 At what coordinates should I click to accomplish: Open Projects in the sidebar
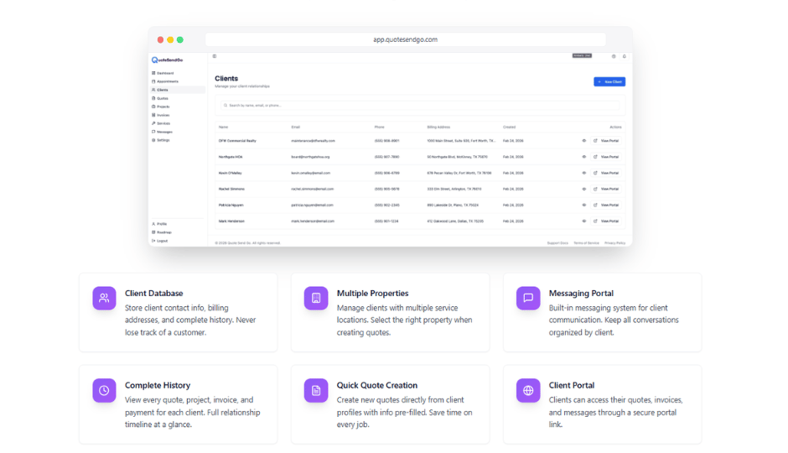161,107
